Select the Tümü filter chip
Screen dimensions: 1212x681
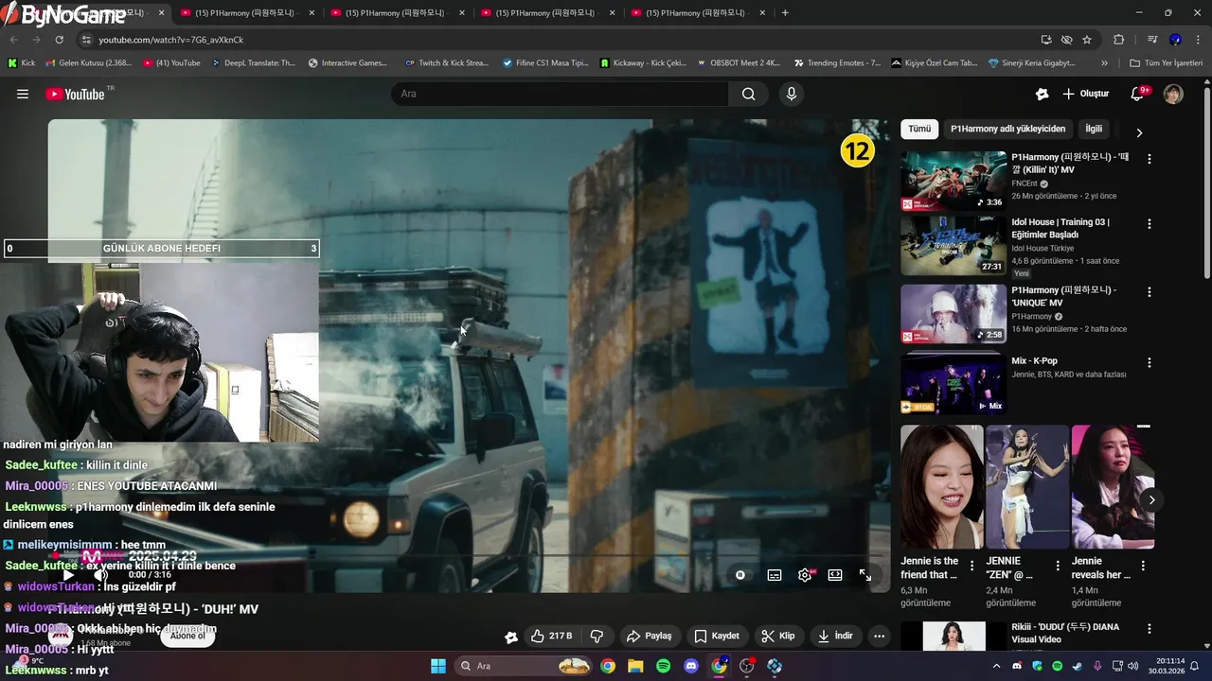coord(919,129)
